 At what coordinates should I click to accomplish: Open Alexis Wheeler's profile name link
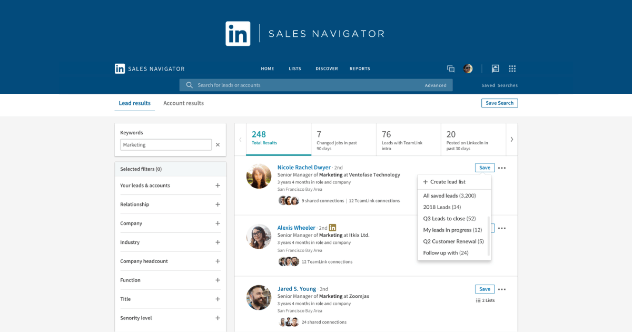[297, 228]
